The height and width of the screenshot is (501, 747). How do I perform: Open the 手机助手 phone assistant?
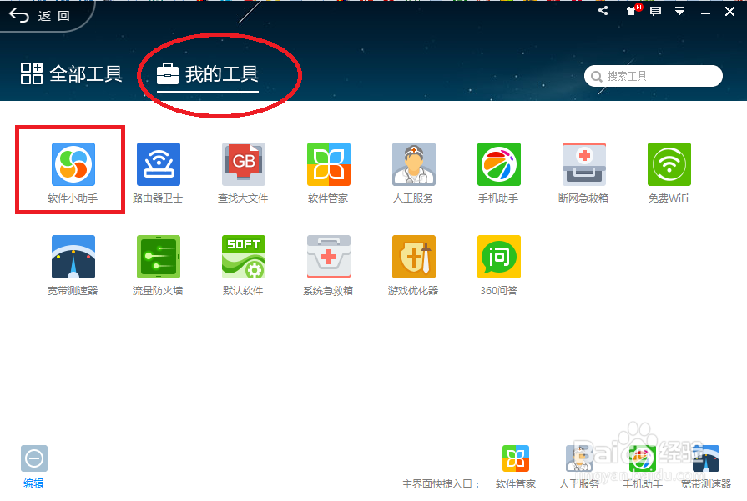(x=497, y=171)
